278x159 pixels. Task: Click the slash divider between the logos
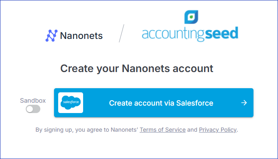(121, 33)
